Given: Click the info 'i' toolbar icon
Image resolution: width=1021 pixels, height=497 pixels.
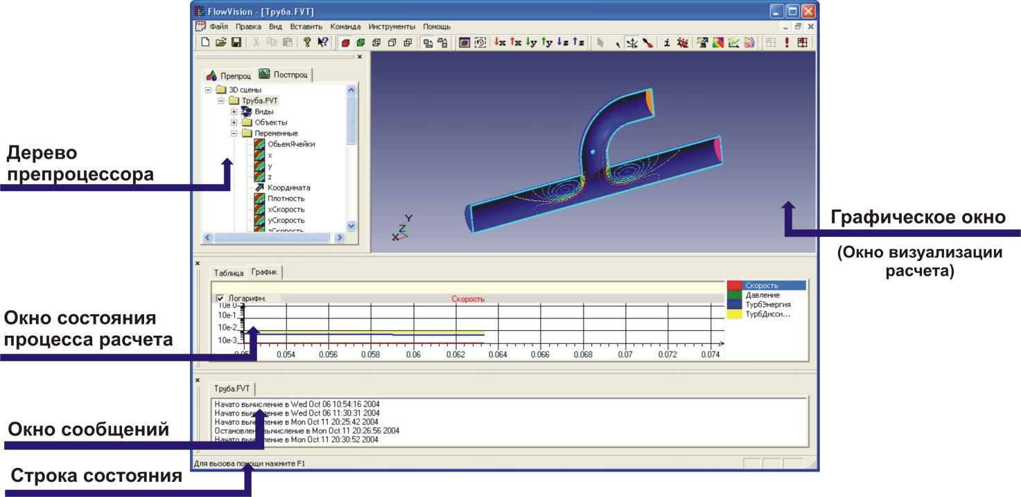Looking at the screenshot, I should (667, 42).
